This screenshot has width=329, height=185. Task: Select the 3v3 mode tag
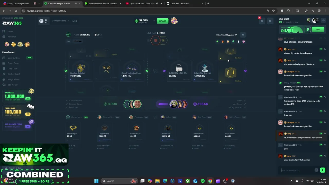click(x=68, y=41)
